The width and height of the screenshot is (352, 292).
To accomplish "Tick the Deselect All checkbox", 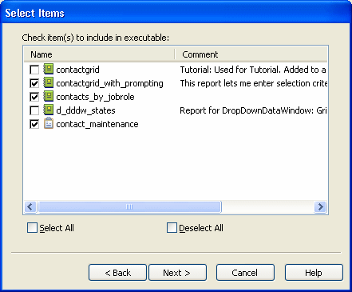I will point(172,228).
